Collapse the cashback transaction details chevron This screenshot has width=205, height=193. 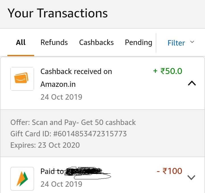(192, 83)
